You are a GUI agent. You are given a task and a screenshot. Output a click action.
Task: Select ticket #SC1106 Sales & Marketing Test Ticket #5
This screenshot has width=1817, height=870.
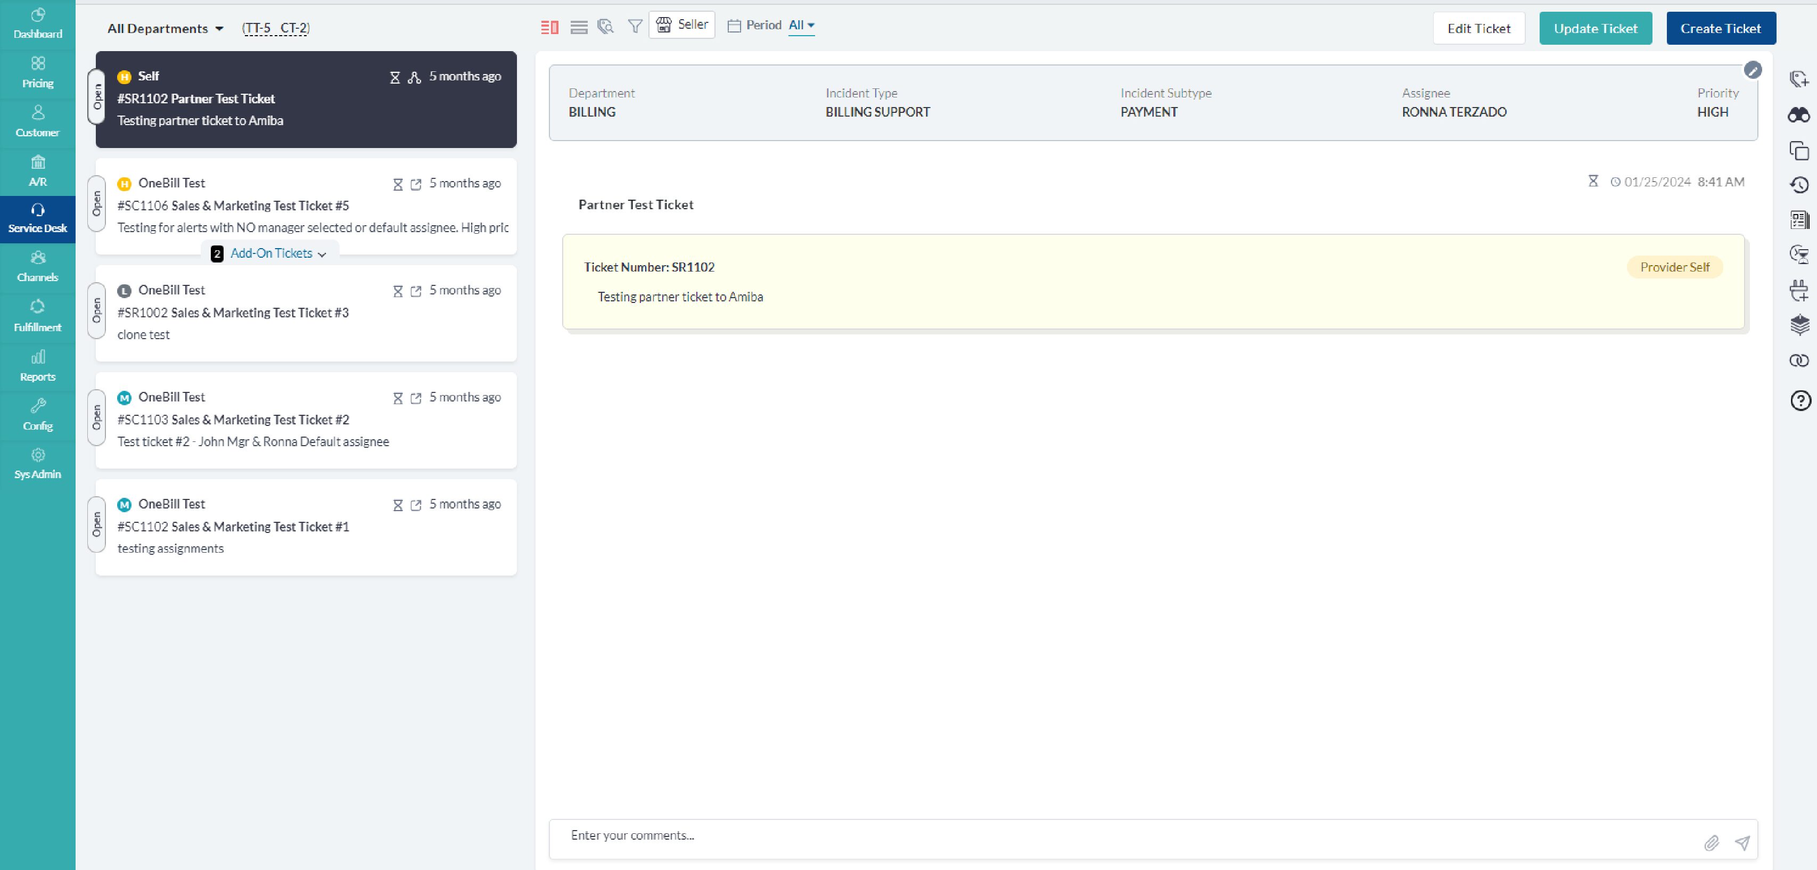pyautogui.click(x=306, y=206)
